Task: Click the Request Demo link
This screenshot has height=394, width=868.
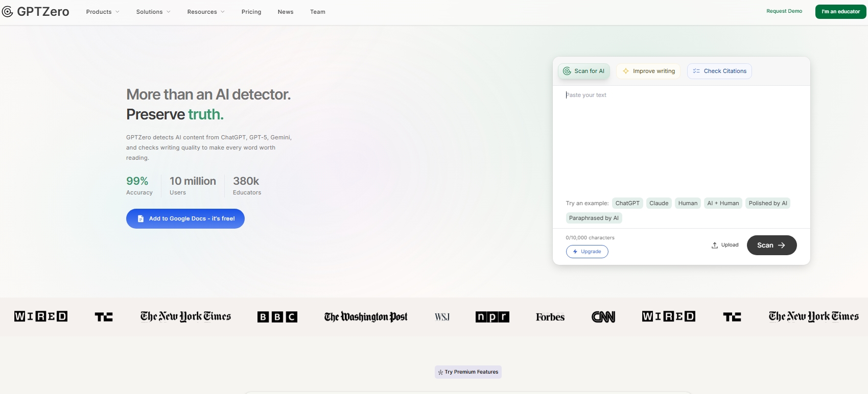Action: (x=784, y=11)
